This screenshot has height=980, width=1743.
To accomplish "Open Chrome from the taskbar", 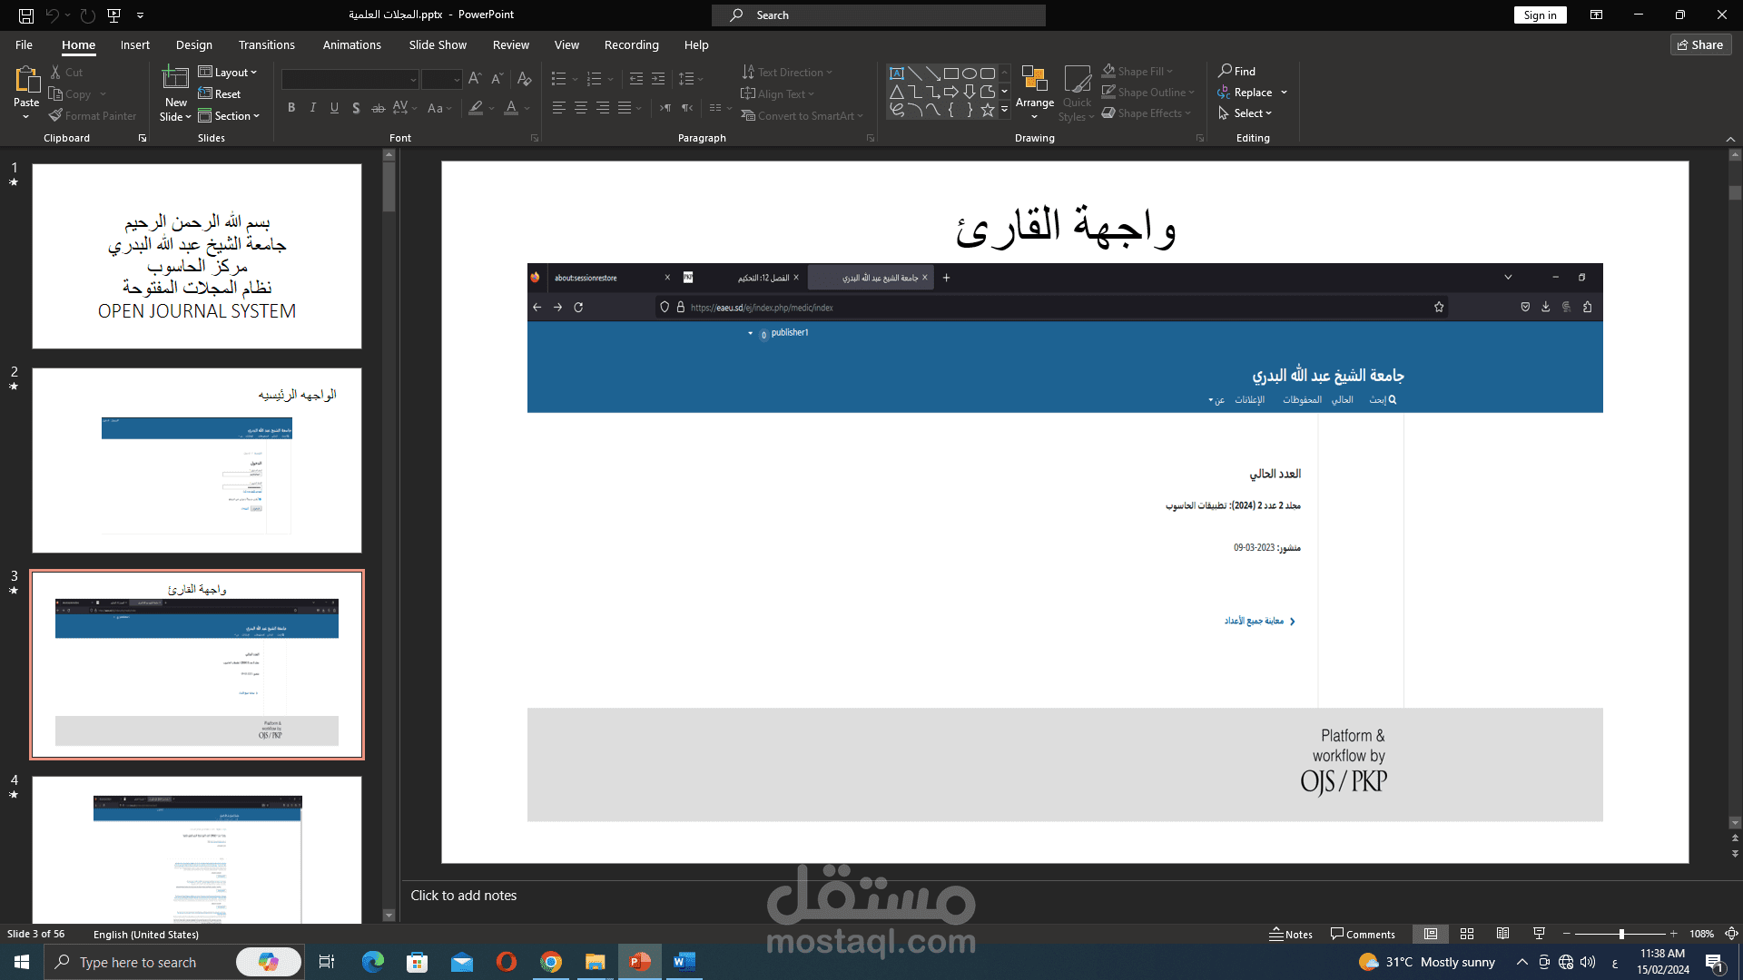I will (551, 962).
